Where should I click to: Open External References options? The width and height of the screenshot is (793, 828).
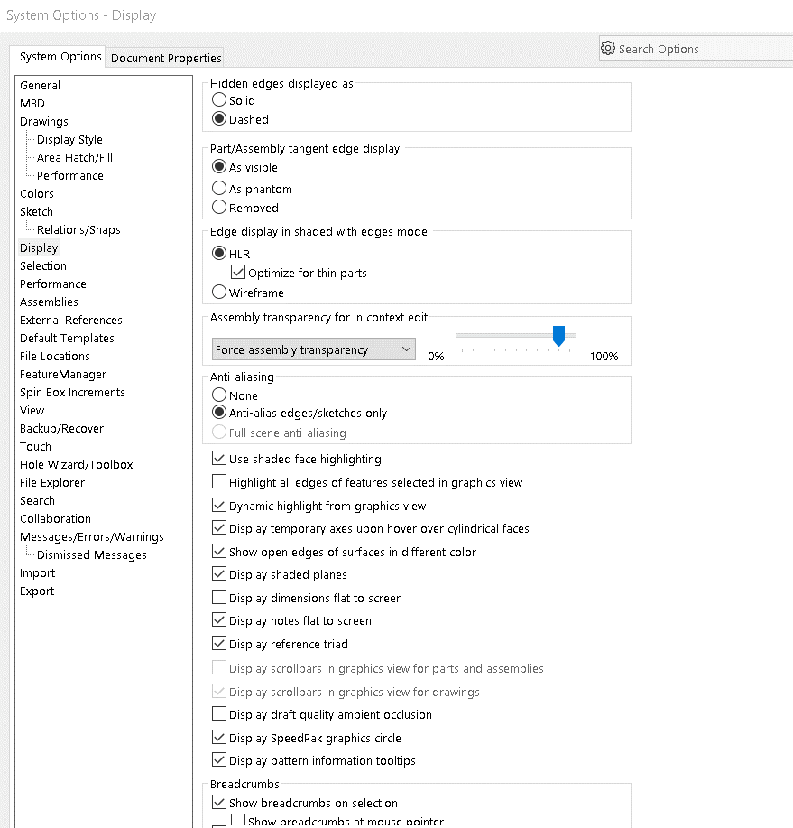point(70,320)
